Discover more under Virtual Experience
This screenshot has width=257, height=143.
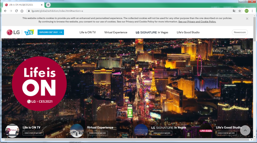tap(98, 133)
